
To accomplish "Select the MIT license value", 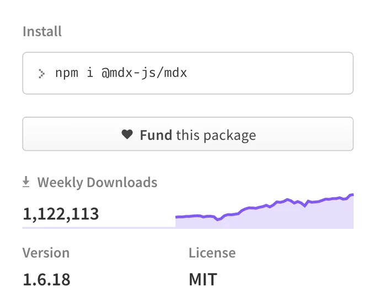I will (x=203, y=279).
